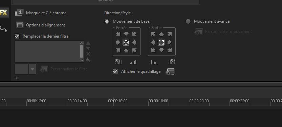
Task: Select the Mouvement avancé radio button
Action: pyautogui.click(x=188, y=21)
